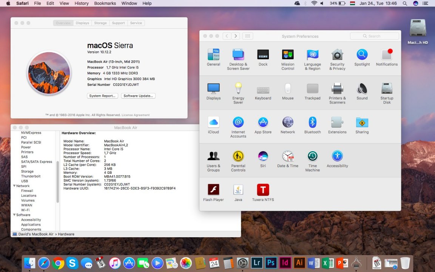Screen dimensions: 435x272
Task: Open Spotlight preferences icon
Action: 362,58
